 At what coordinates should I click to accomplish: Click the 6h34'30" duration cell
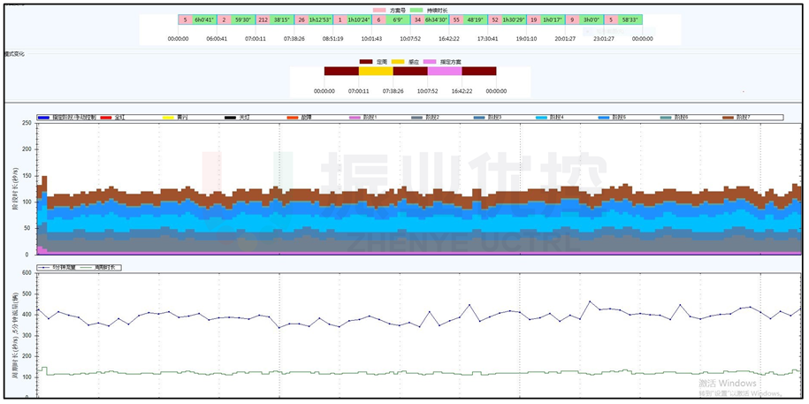coord(435,19)
